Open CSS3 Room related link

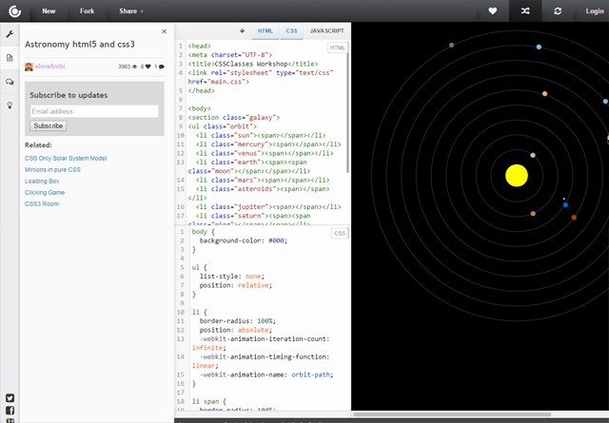(x=42, y=203)
